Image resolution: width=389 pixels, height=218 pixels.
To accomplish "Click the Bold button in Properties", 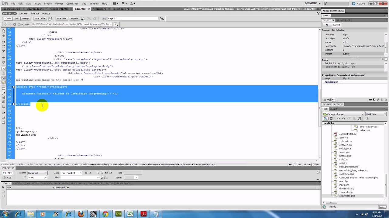I will tap(86, 173).
